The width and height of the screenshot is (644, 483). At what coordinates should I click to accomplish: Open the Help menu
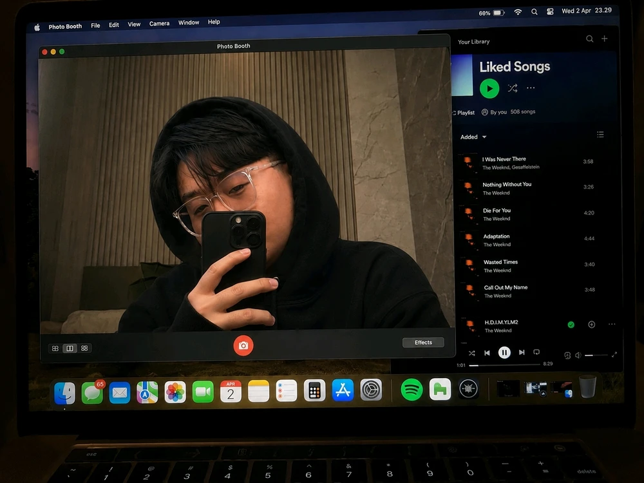click(214, 22)
